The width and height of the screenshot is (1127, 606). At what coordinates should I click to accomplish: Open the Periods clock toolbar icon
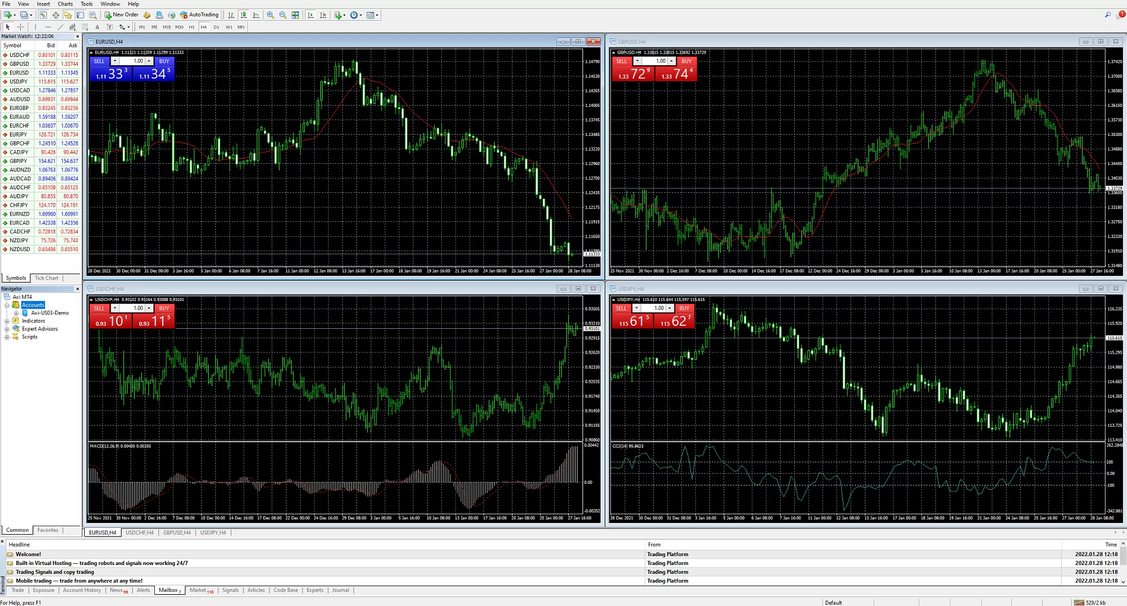[354, 15]
